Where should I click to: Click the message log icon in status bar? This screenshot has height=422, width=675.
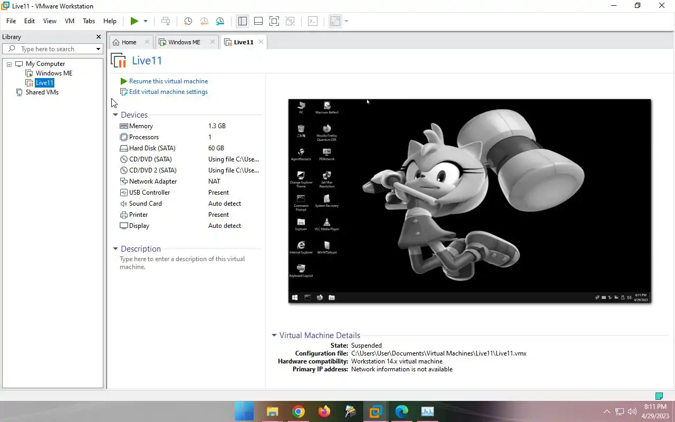click(x=659, y=396)
